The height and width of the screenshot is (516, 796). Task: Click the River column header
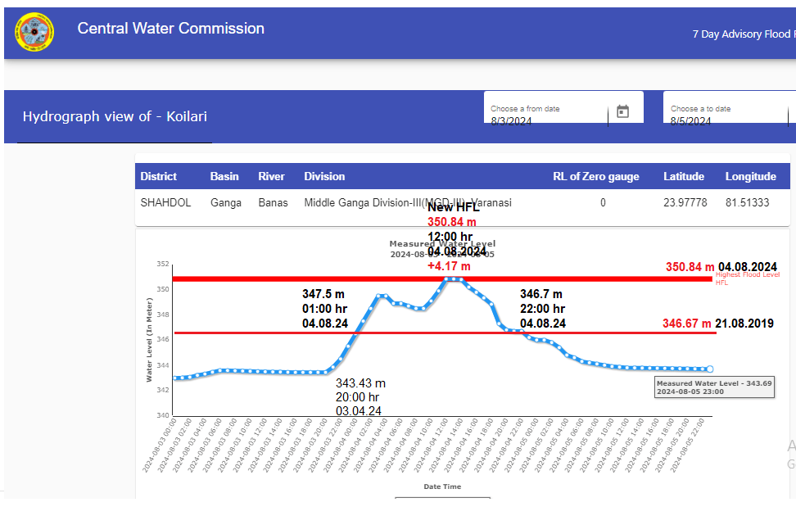[271, 176]
